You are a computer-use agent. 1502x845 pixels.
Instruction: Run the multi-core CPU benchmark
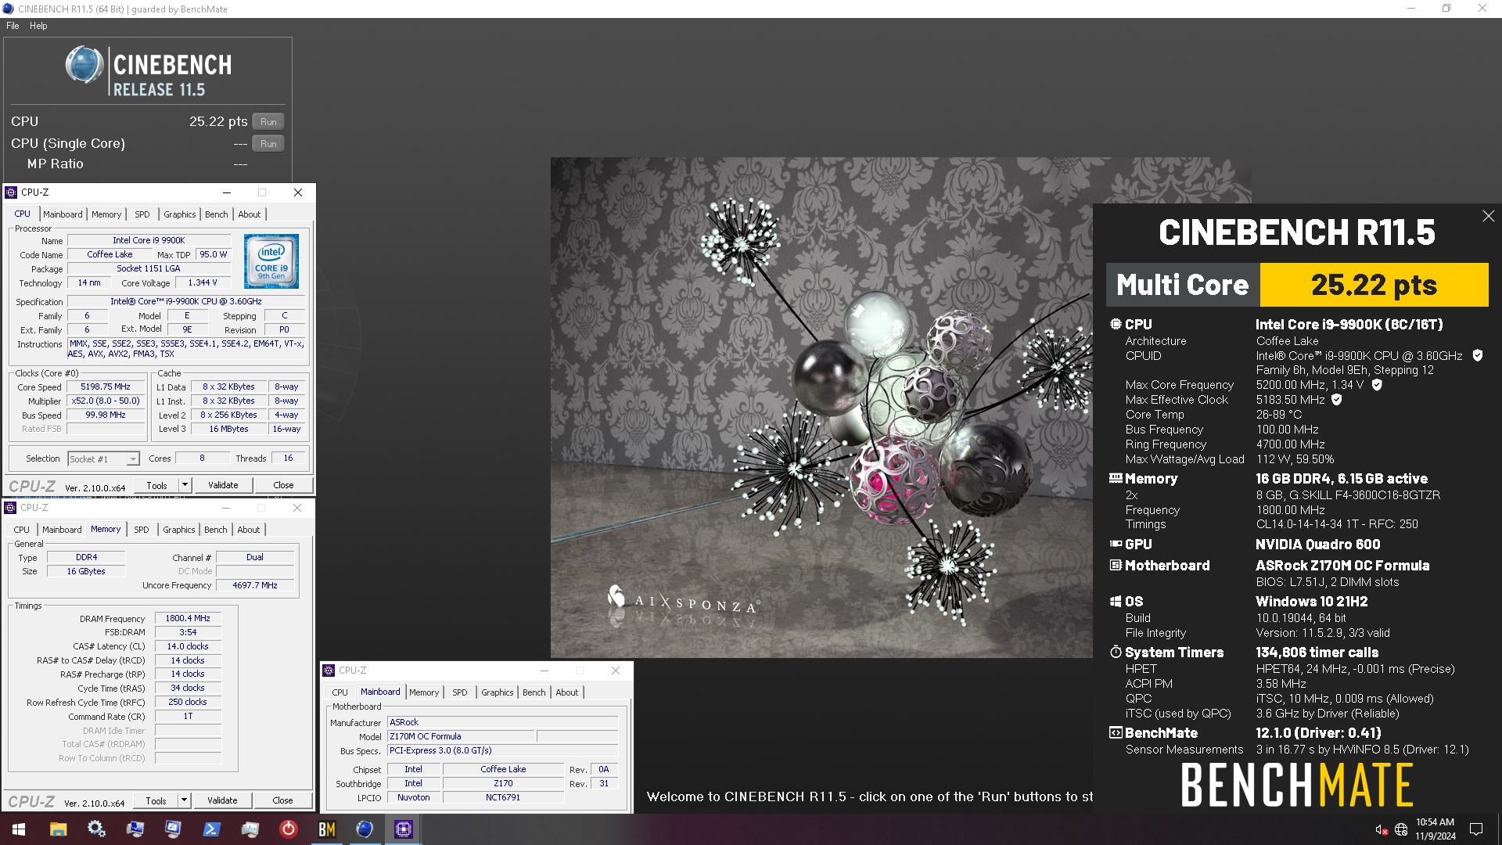[268, 121]
